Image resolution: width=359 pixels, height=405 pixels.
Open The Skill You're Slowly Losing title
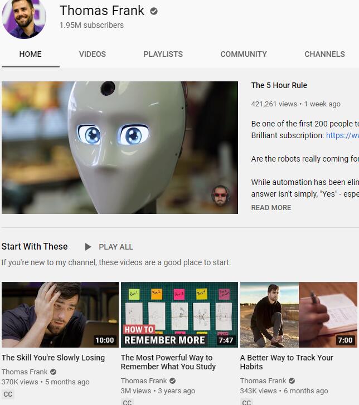54,358
